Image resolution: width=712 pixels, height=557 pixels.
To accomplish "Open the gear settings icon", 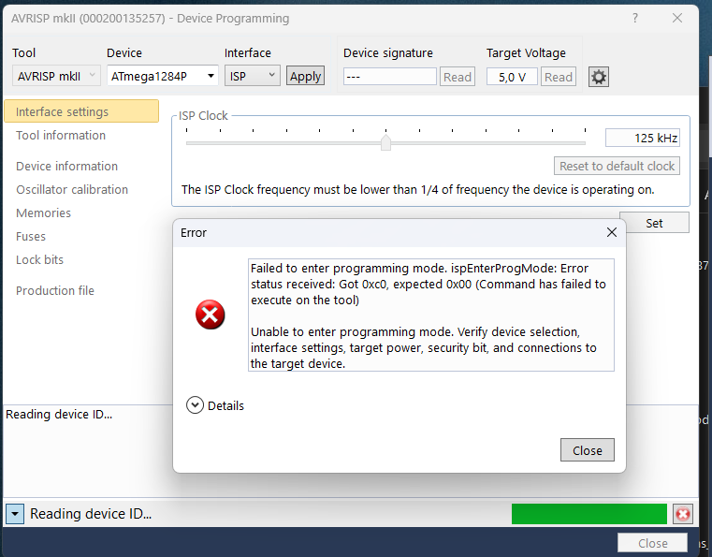I will point(599,77).
